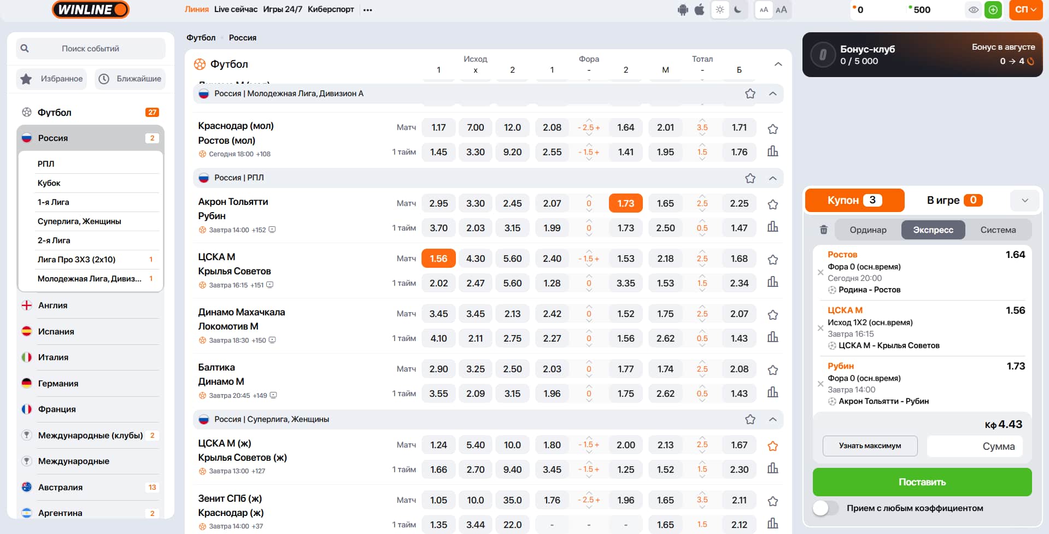This screenshot has height=534, width=1049.
Task: Click the Winline logo
Action: [x=91, y=9]
